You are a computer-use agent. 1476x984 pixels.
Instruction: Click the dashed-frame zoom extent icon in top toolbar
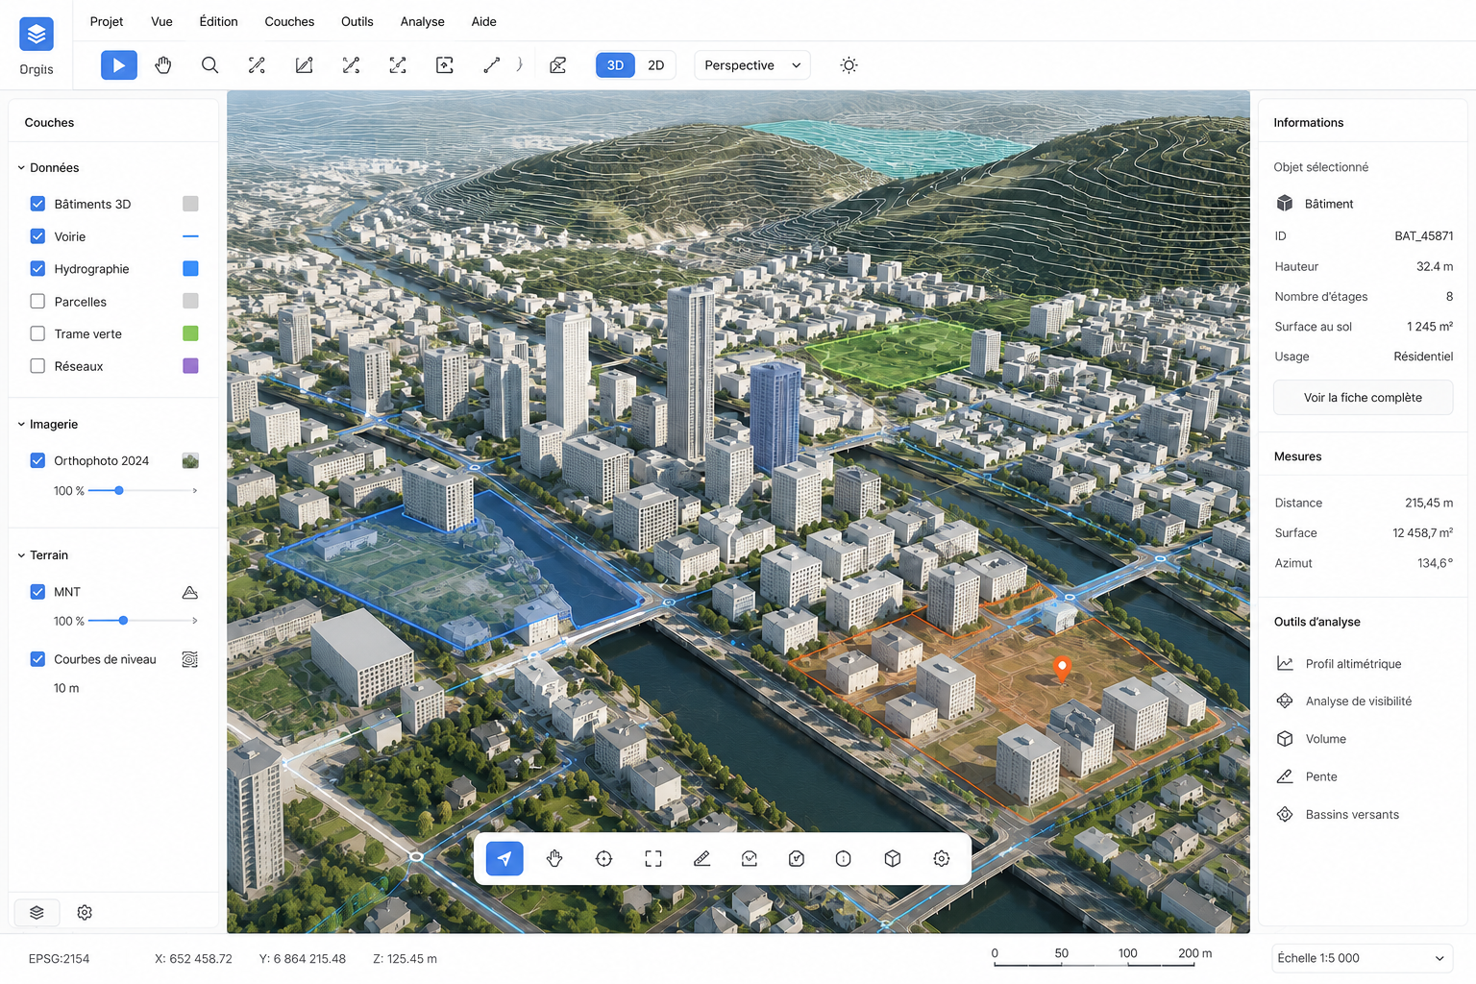(x=398, y=65)
